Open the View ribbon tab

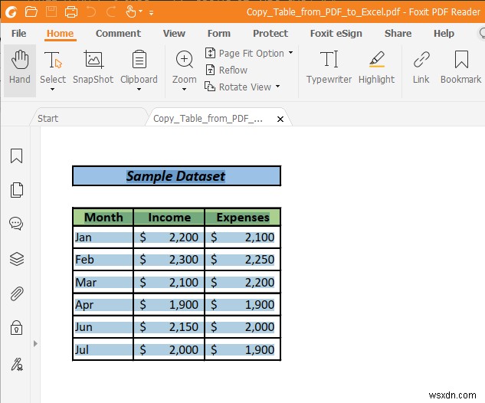(174, 34)
